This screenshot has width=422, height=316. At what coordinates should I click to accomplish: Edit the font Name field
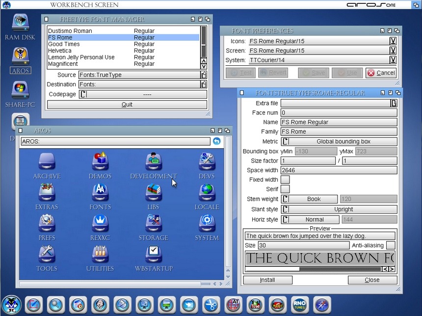click(339, 122)
